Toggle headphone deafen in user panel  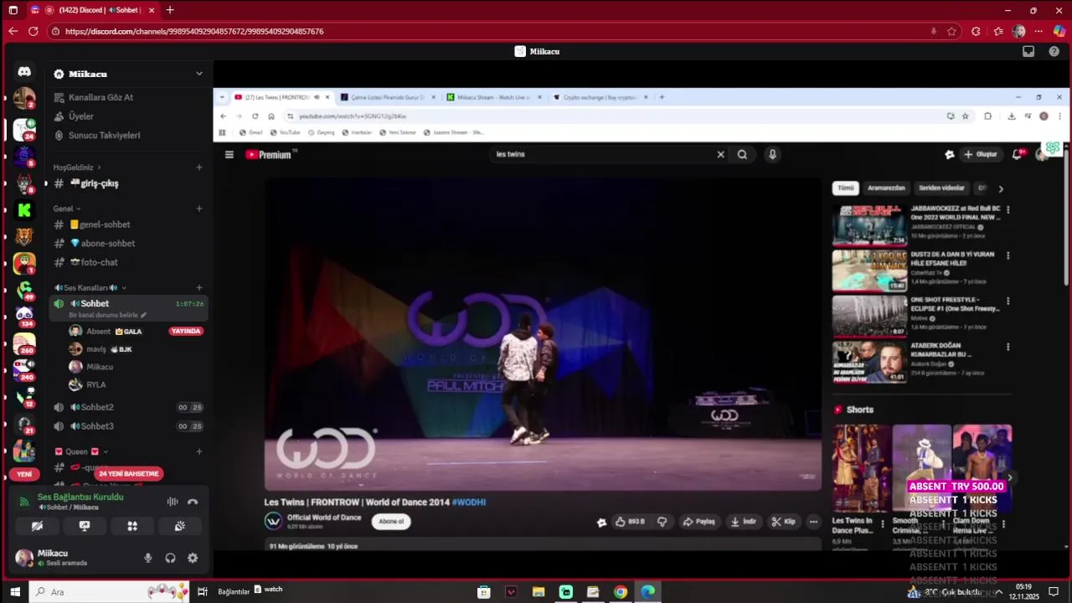pyautogui.click(x=170, y=558)
